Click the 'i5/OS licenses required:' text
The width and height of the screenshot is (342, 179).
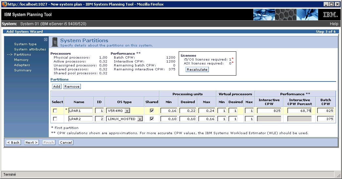click(x=206, y=59)
